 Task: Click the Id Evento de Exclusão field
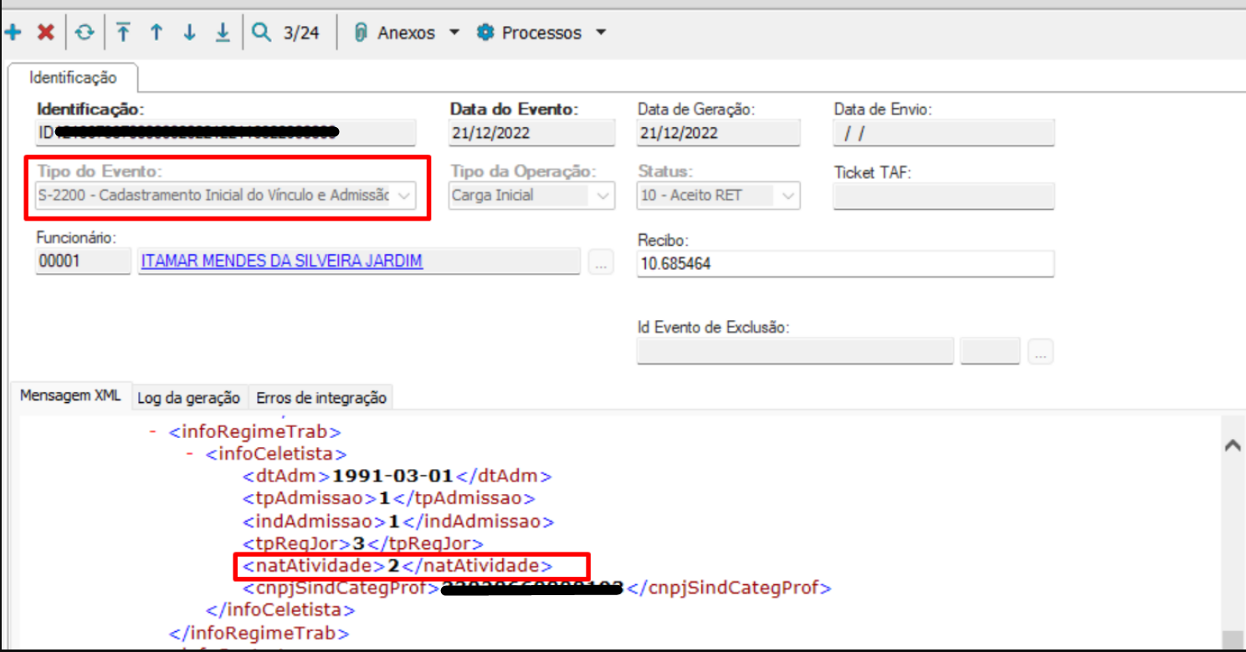795,352
